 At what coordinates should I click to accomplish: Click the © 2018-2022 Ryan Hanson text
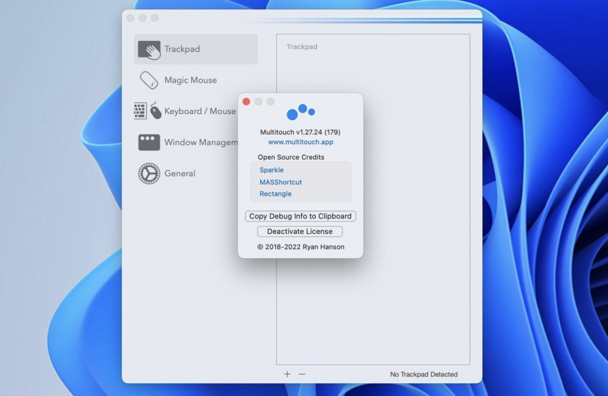[300, 247]
